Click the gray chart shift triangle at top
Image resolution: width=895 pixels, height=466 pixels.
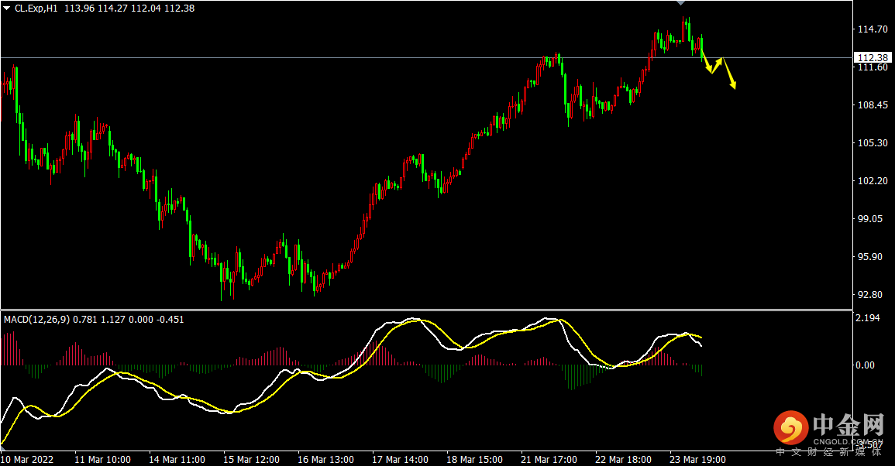[x=680, y=5]
